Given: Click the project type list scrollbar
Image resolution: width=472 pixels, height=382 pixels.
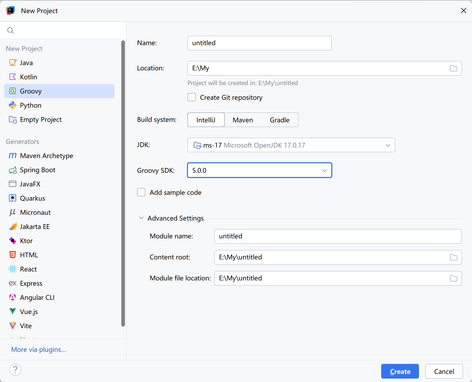Looking at the screenshot, I should tap(123, 184).
